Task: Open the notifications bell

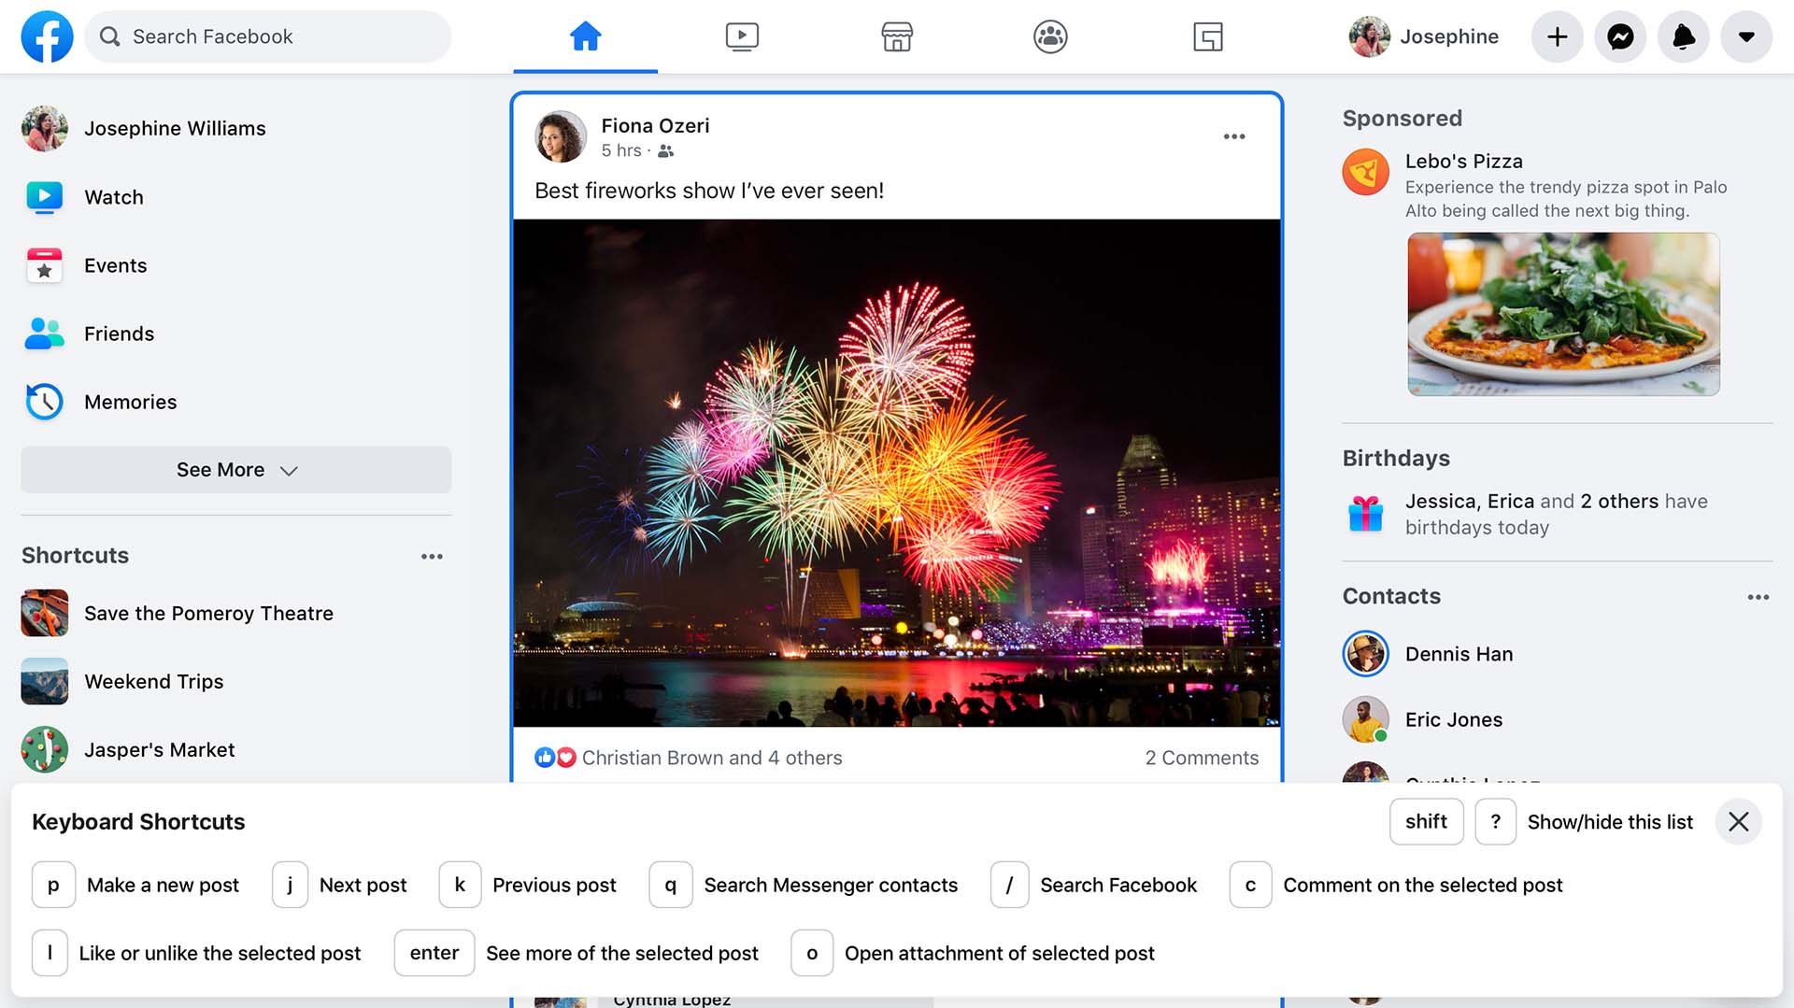Action: (1683, 36)
